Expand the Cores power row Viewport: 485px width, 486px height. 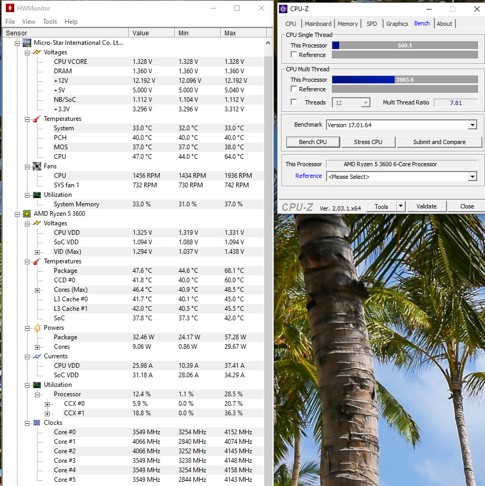(37, 347)
